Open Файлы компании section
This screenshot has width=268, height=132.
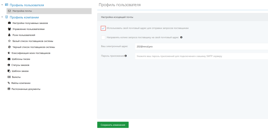tap(21, 83)
